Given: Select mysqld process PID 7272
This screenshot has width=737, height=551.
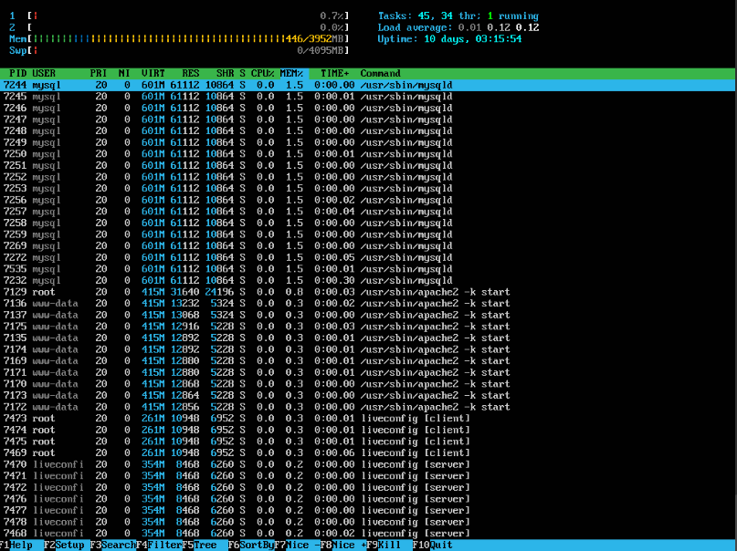Looking at the screenshot, I should [369, 257].
